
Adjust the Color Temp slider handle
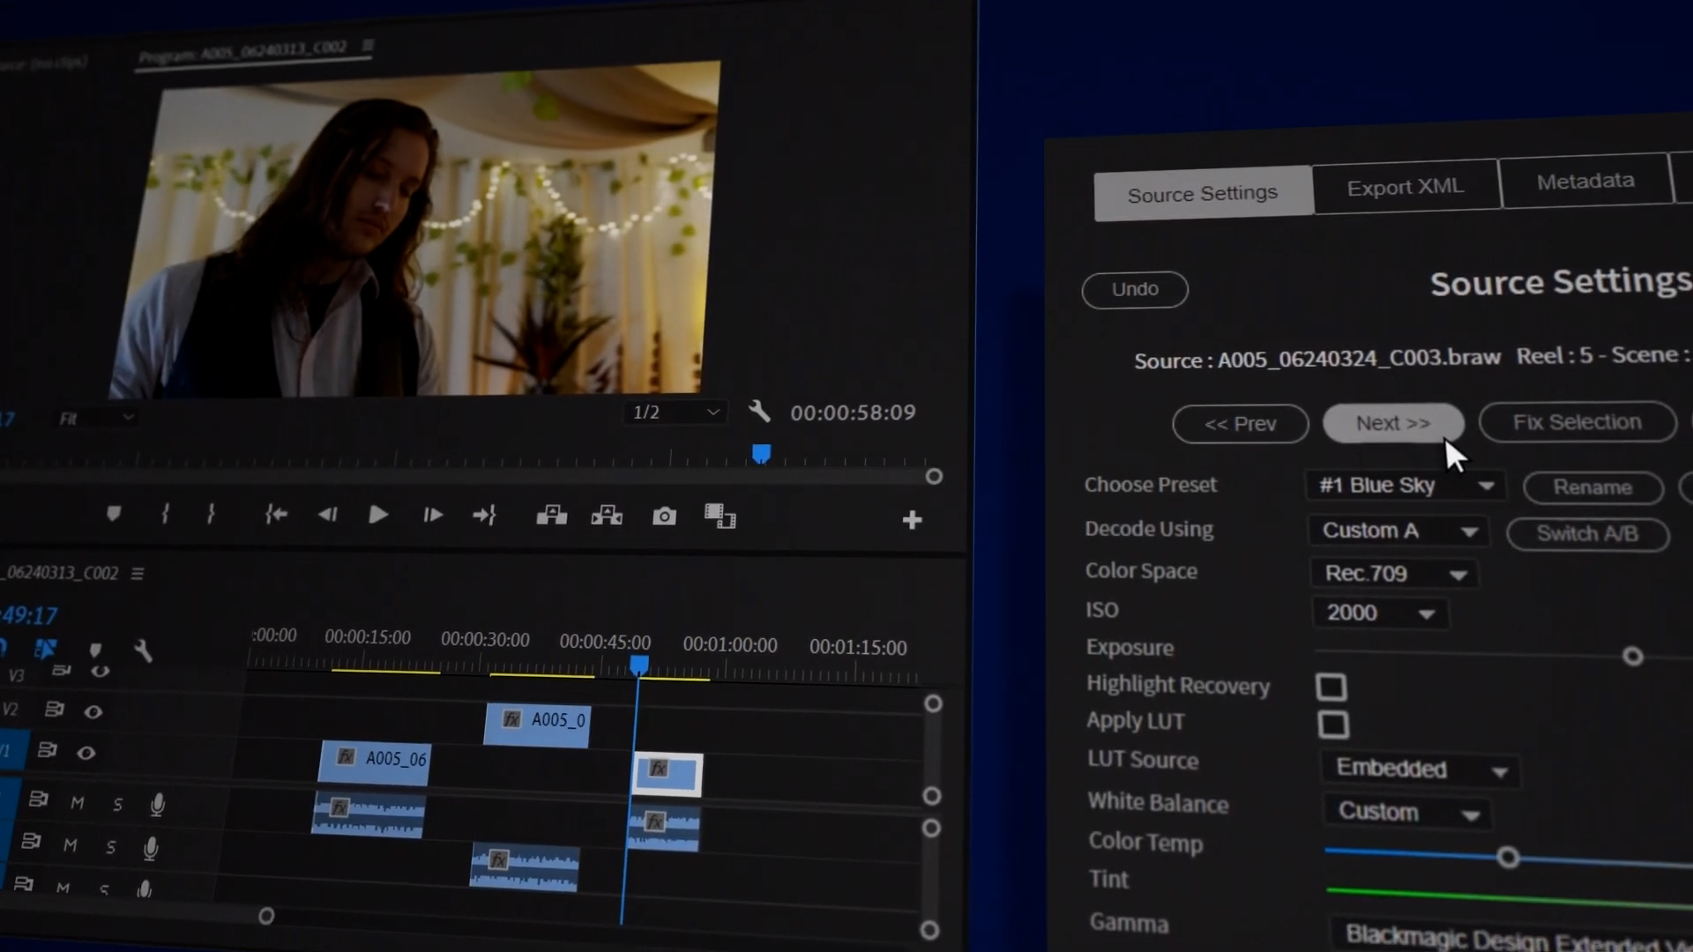point(1510,857)
